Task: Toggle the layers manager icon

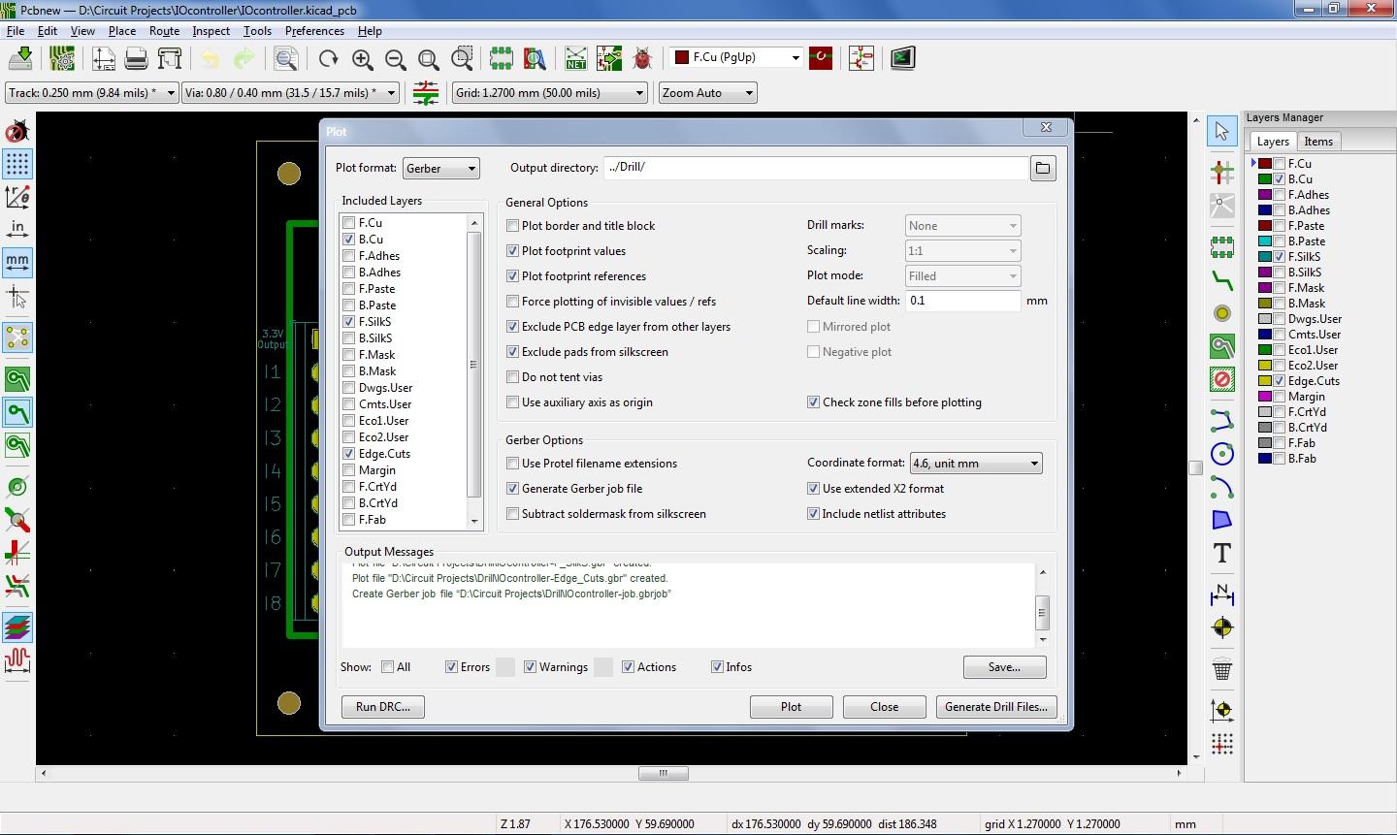Action: tap(17, 627)
